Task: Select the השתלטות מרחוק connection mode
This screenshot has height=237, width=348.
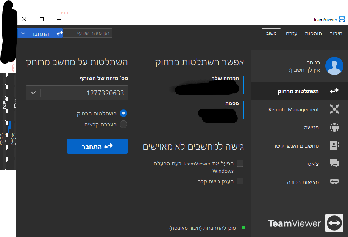Action: [123, 113]
